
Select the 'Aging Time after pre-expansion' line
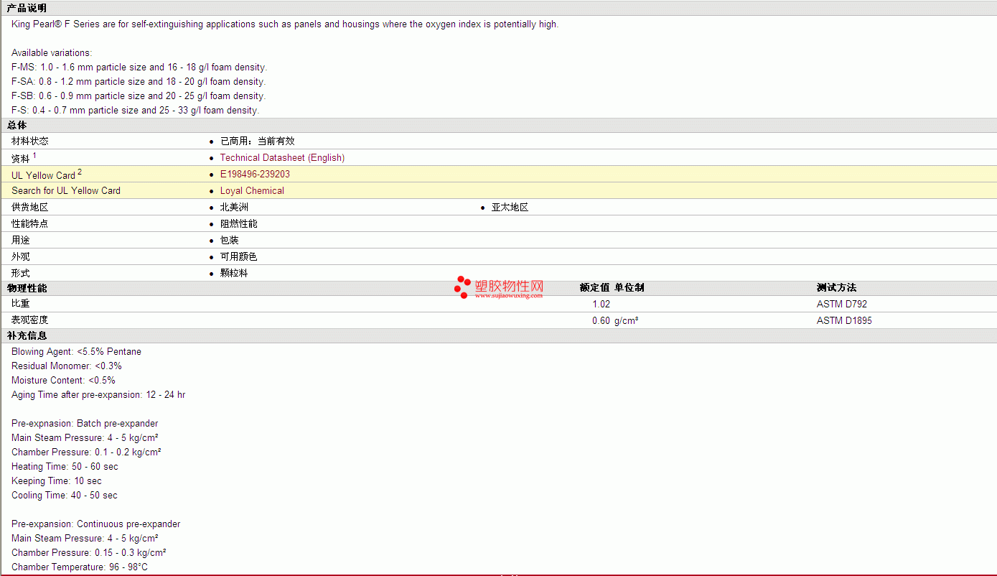(x=98, y=394)
